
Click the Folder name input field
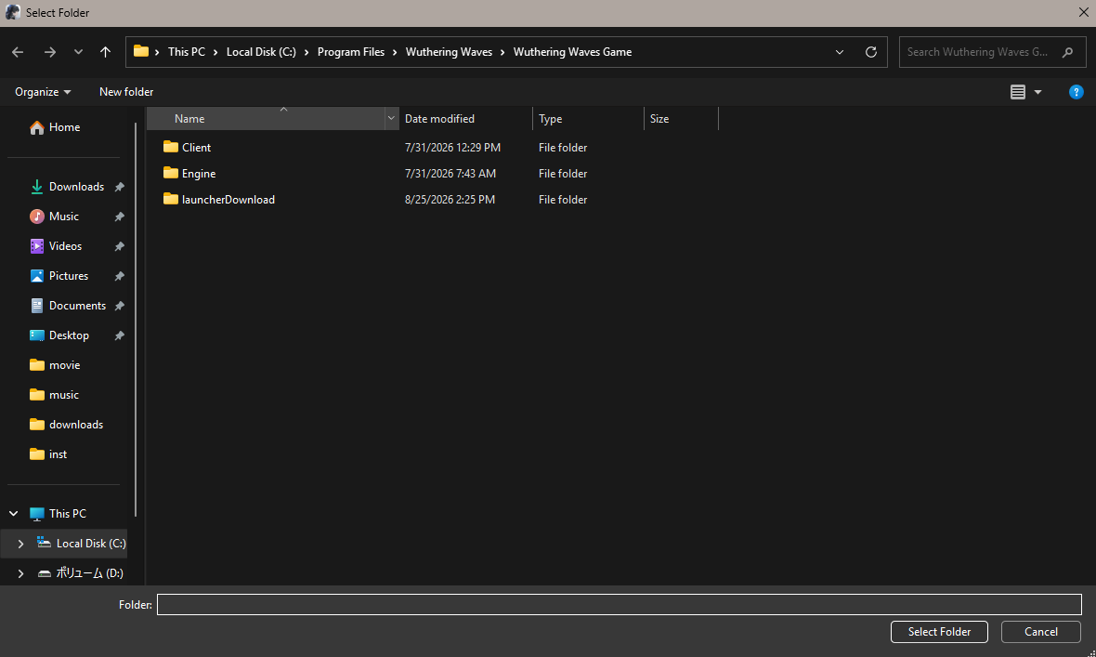pyautogui.click(x=620, y=605)
